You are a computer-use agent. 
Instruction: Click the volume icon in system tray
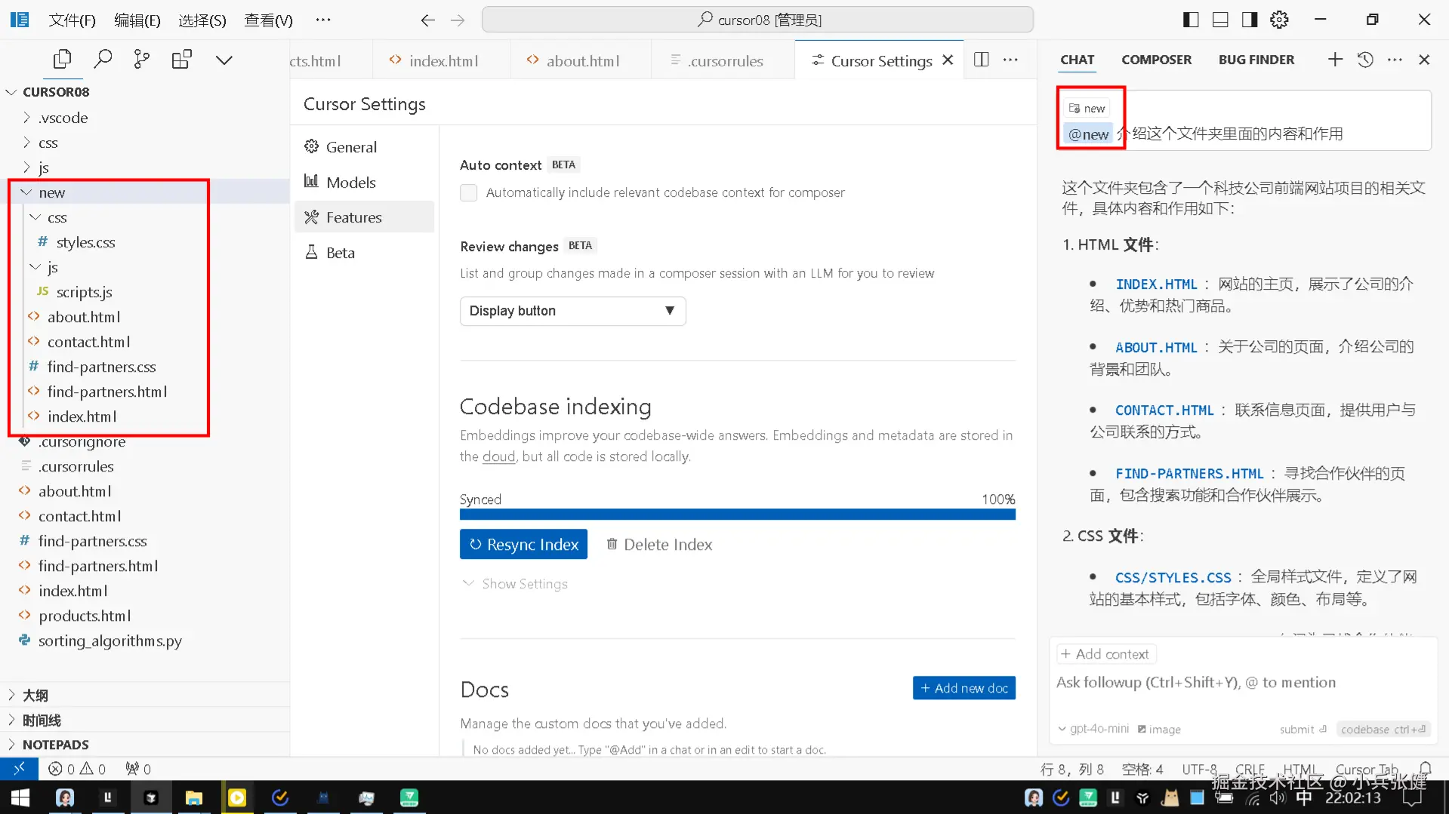pos(1278,798)
